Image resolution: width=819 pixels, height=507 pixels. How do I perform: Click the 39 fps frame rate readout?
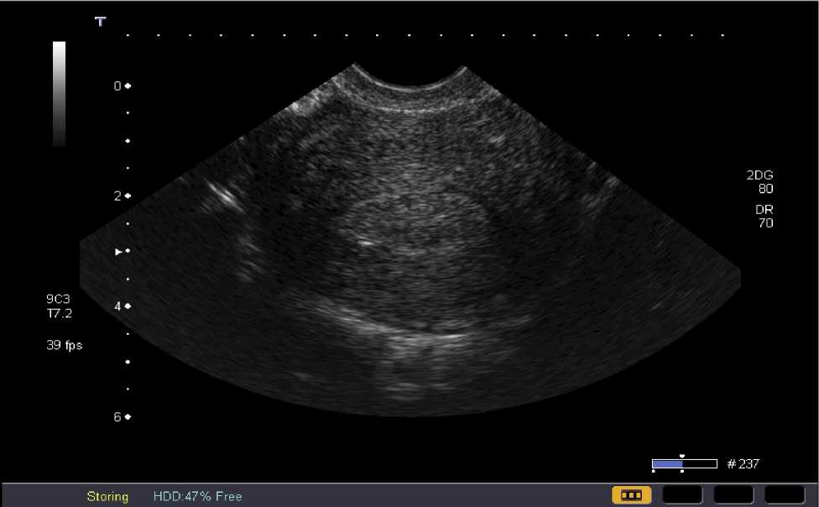tap(65, 345)
